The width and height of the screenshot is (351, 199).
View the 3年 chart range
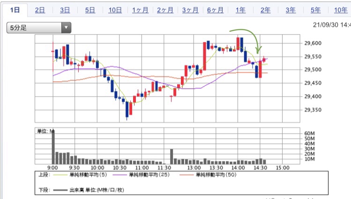[x=291, y=10]
